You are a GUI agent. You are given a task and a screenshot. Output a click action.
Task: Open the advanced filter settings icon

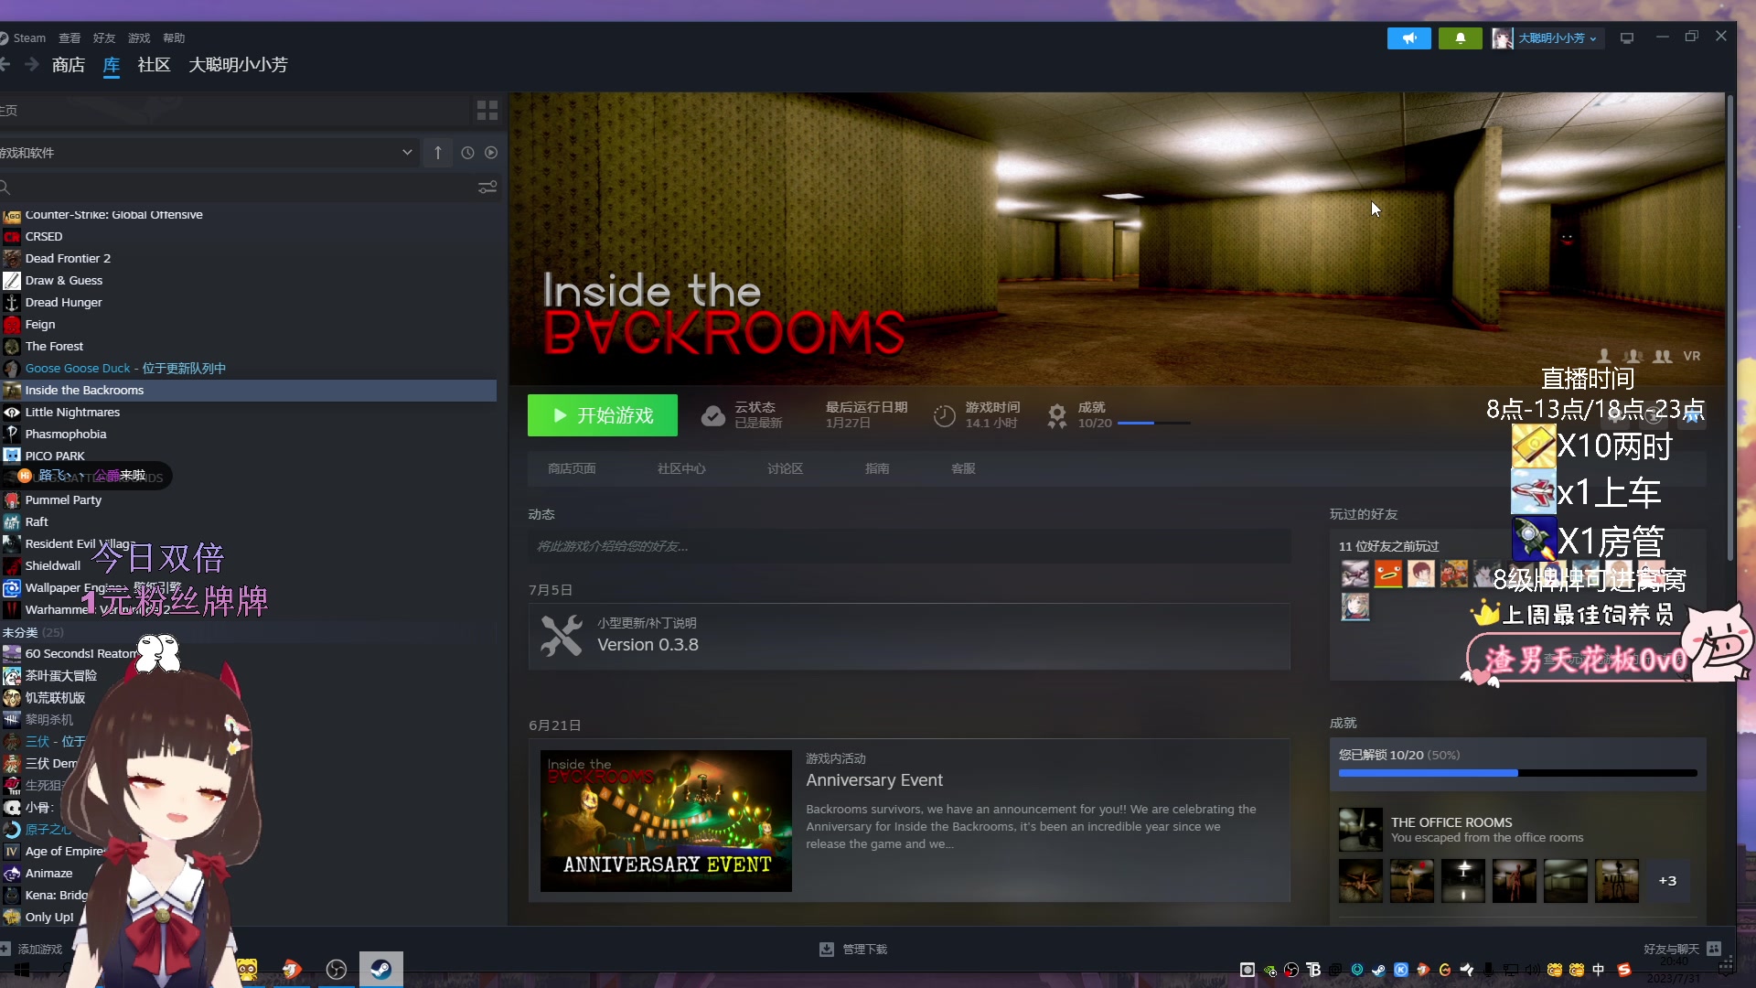487,188
